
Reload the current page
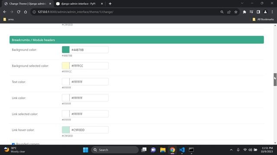pos(19,12)
